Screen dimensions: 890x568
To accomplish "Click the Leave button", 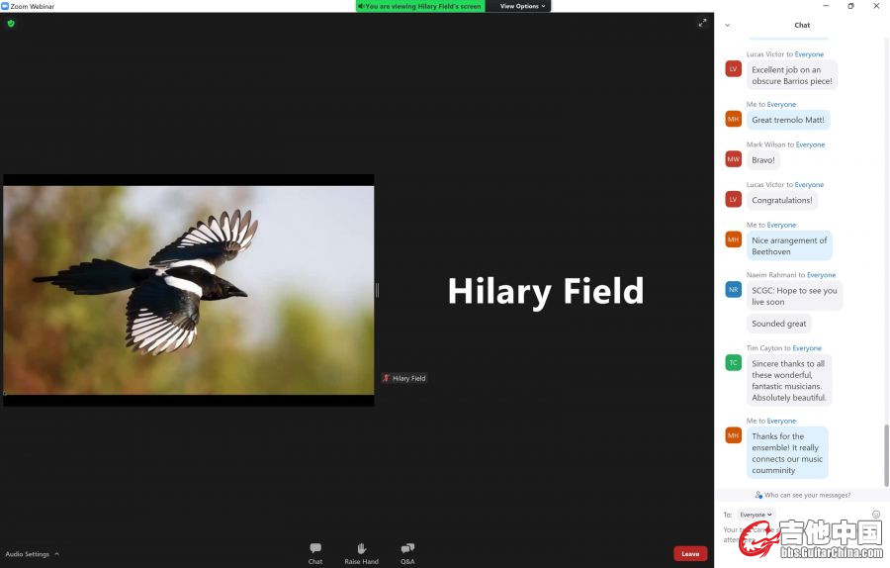I will (x=690, y=553).
